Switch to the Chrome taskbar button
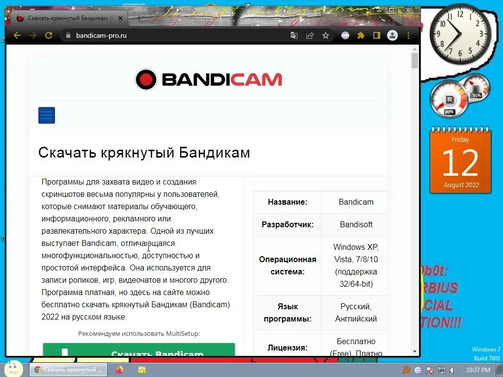The width and height of the screenshot is (503, 377). (x=69, y=370)
